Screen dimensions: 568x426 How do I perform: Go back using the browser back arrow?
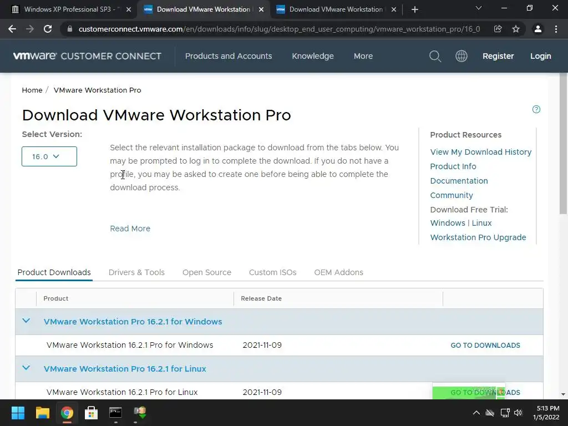12,29
